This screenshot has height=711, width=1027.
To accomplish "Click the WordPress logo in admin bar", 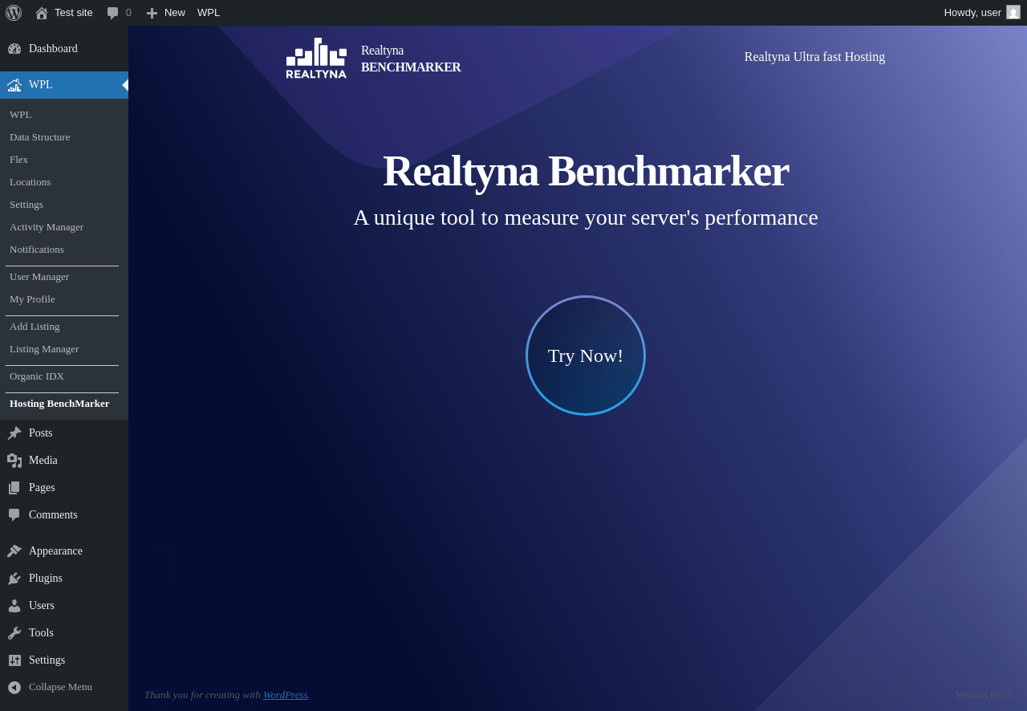I will pyautogui.click(x=14, y=13).
